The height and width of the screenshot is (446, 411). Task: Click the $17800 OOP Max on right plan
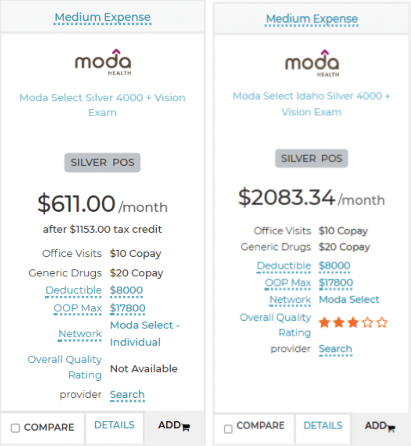pyautogui.click(x=336, y=283)
